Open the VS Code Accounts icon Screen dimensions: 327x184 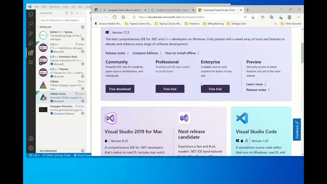[31, 139]
